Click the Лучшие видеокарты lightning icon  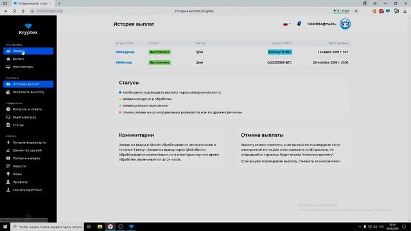click(8, 142)
